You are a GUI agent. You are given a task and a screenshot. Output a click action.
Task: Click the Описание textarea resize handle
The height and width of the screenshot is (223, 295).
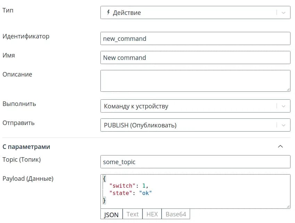click(288, 89)
